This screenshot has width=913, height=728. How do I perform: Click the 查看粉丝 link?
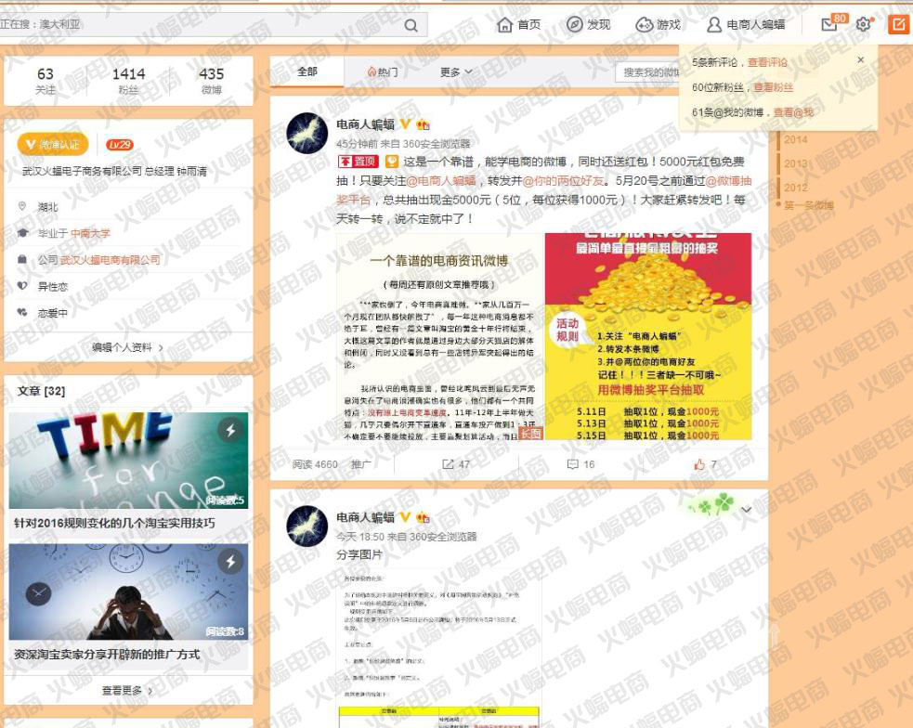774,87
